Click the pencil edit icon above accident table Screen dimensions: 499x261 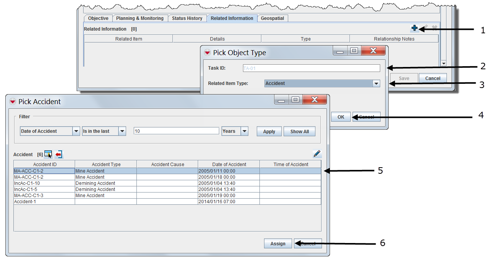pos(317,154)
